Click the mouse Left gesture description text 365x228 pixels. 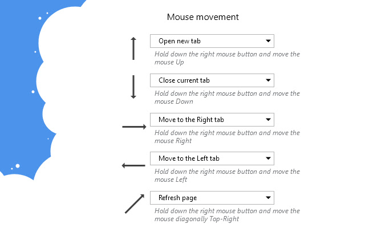[227, 176]
